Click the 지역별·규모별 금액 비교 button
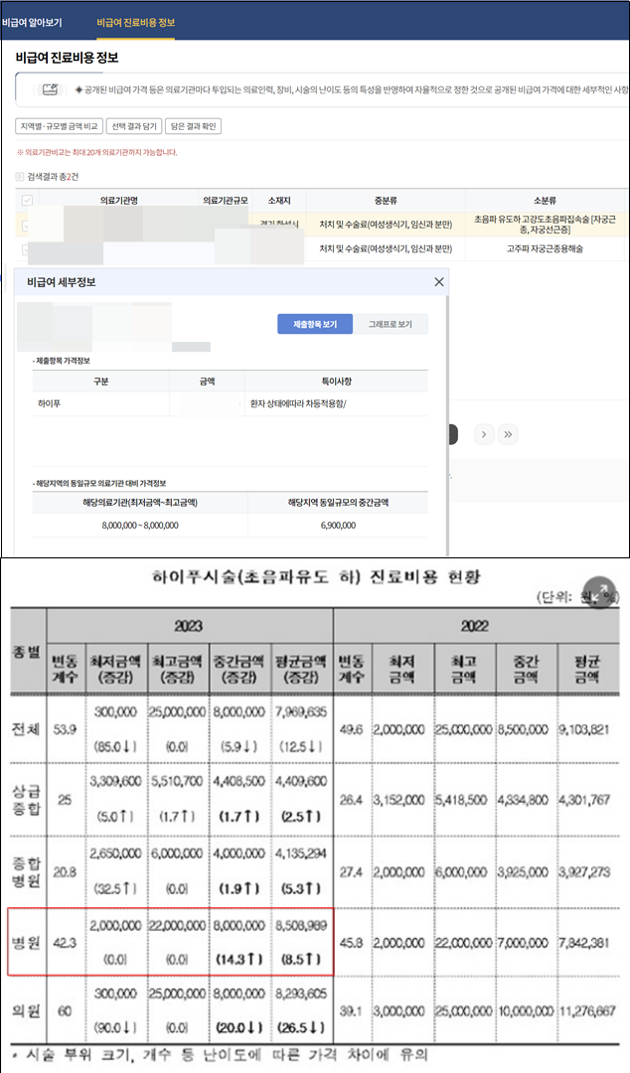The image size is (630, 1073). (59, 126)
